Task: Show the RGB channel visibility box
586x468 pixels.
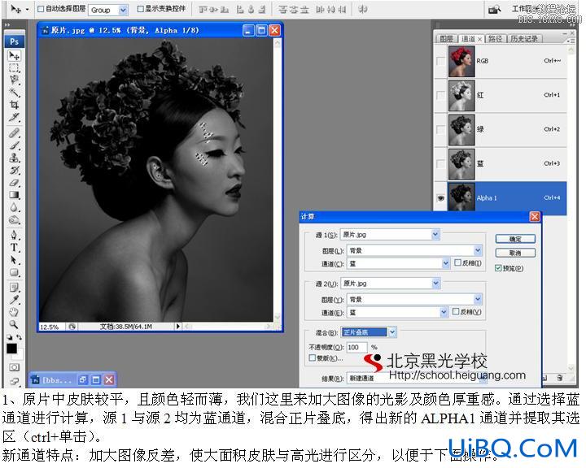Action: click(x=441, y=61)
